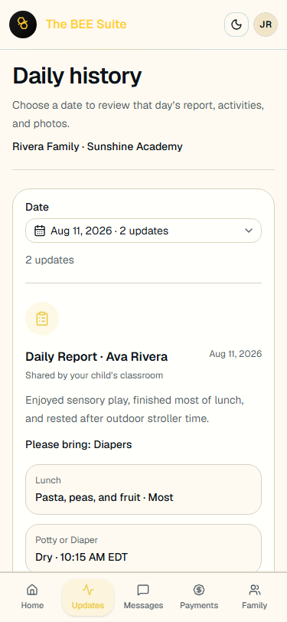Open the JR user avatar menu
Screen dimensions: 287x622
coord(266,25)
